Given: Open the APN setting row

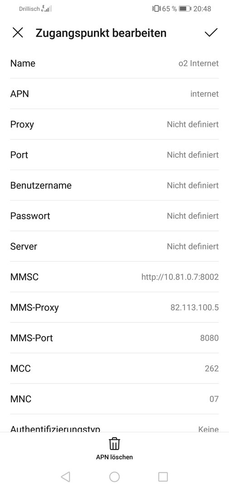Looking at the screenshot, I should pos(114,94).
